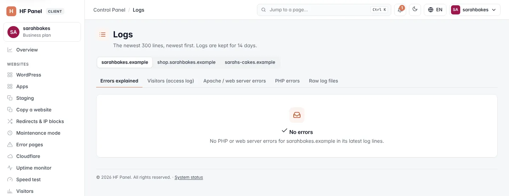Click the Speed test gauge icon
The image size is (509, 196).
point(10,179)
